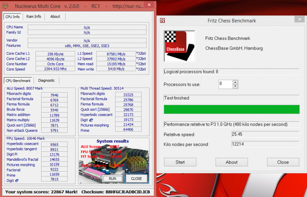Viewport: 307px width, 197px height.
Task: Select the CPU Info tab
Action: pos(12,17)
